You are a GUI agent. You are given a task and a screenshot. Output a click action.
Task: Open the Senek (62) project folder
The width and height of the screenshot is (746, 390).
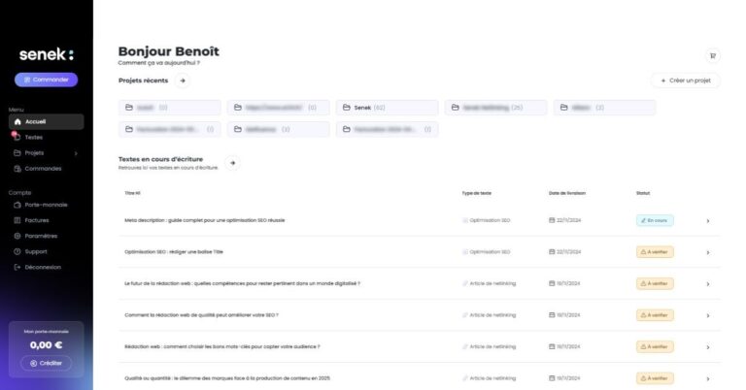coord(388,108)
